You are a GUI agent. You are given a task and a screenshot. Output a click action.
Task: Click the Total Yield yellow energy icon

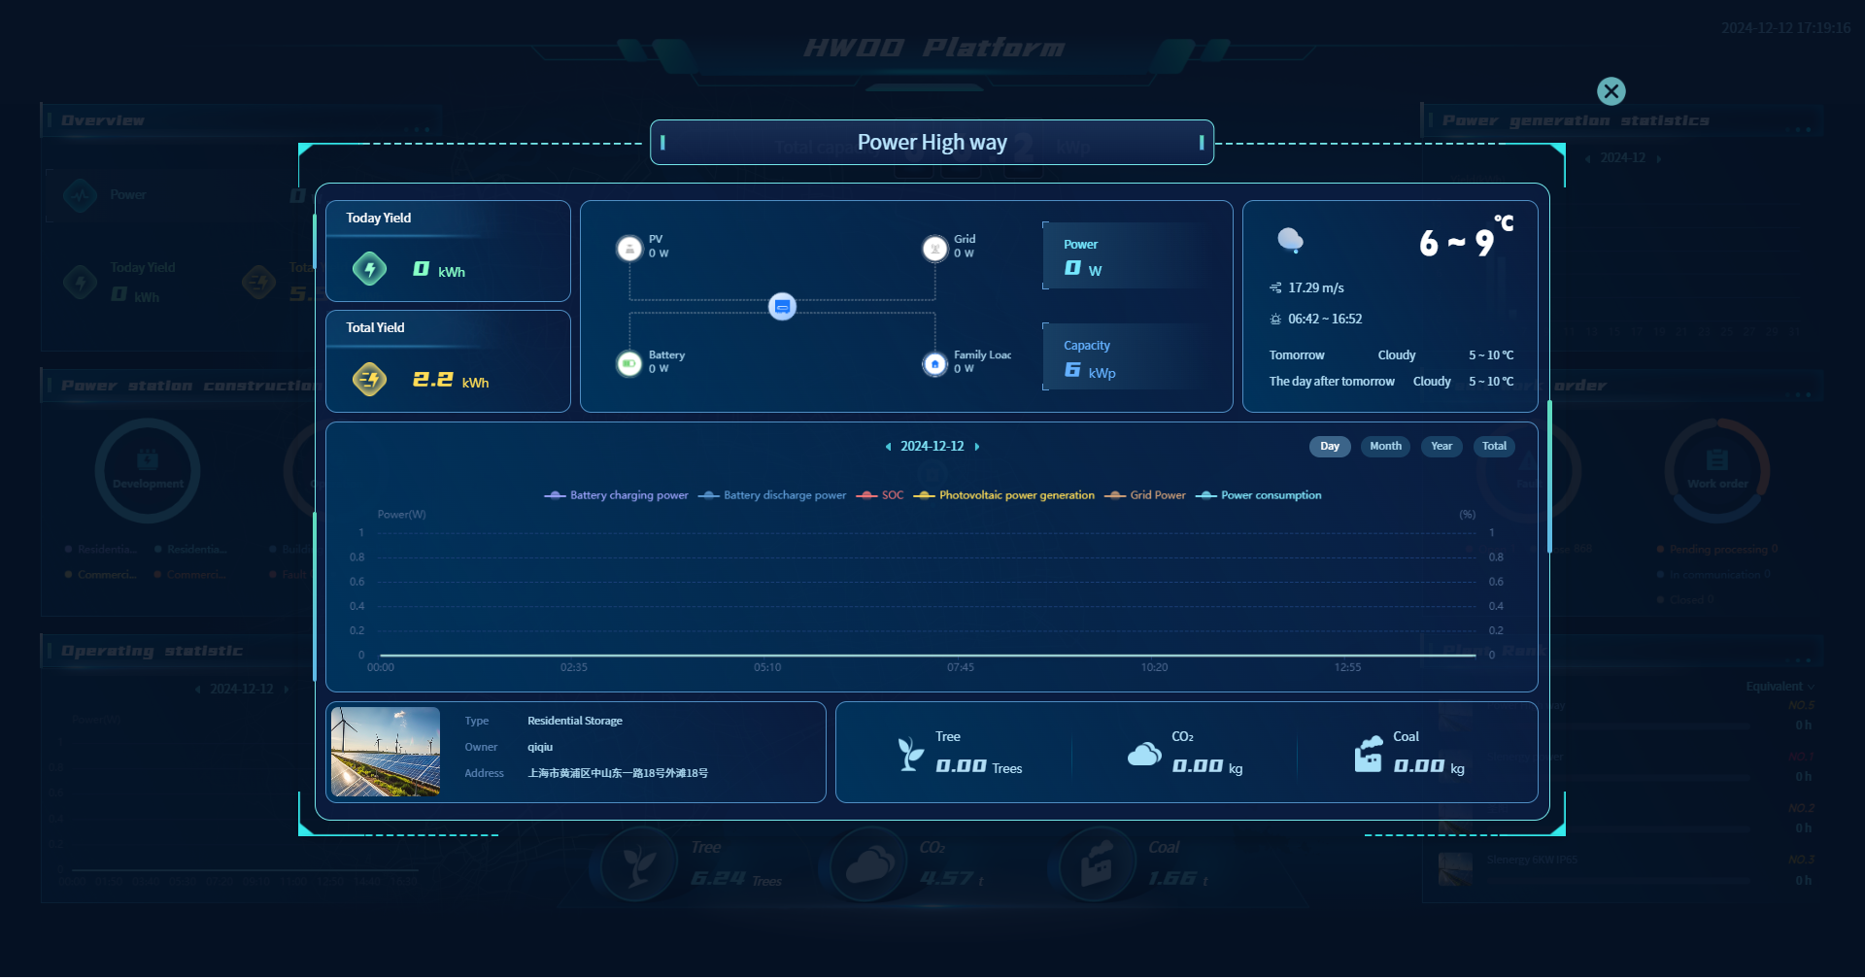click(369, 380)
